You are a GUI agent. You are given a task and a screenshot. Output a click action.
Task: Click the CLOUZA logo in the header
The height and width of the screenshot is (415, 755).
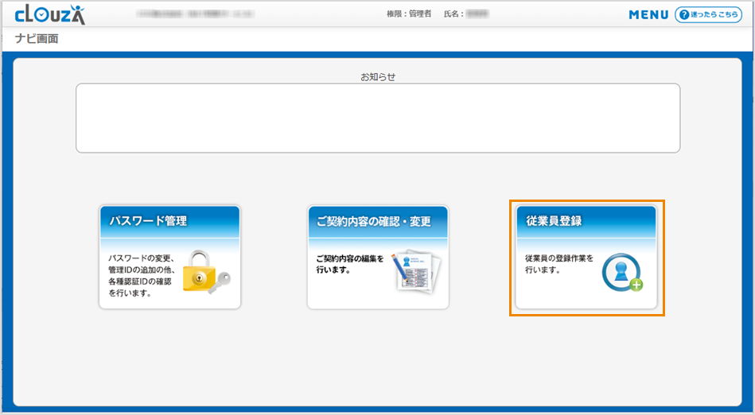[49, 14]
